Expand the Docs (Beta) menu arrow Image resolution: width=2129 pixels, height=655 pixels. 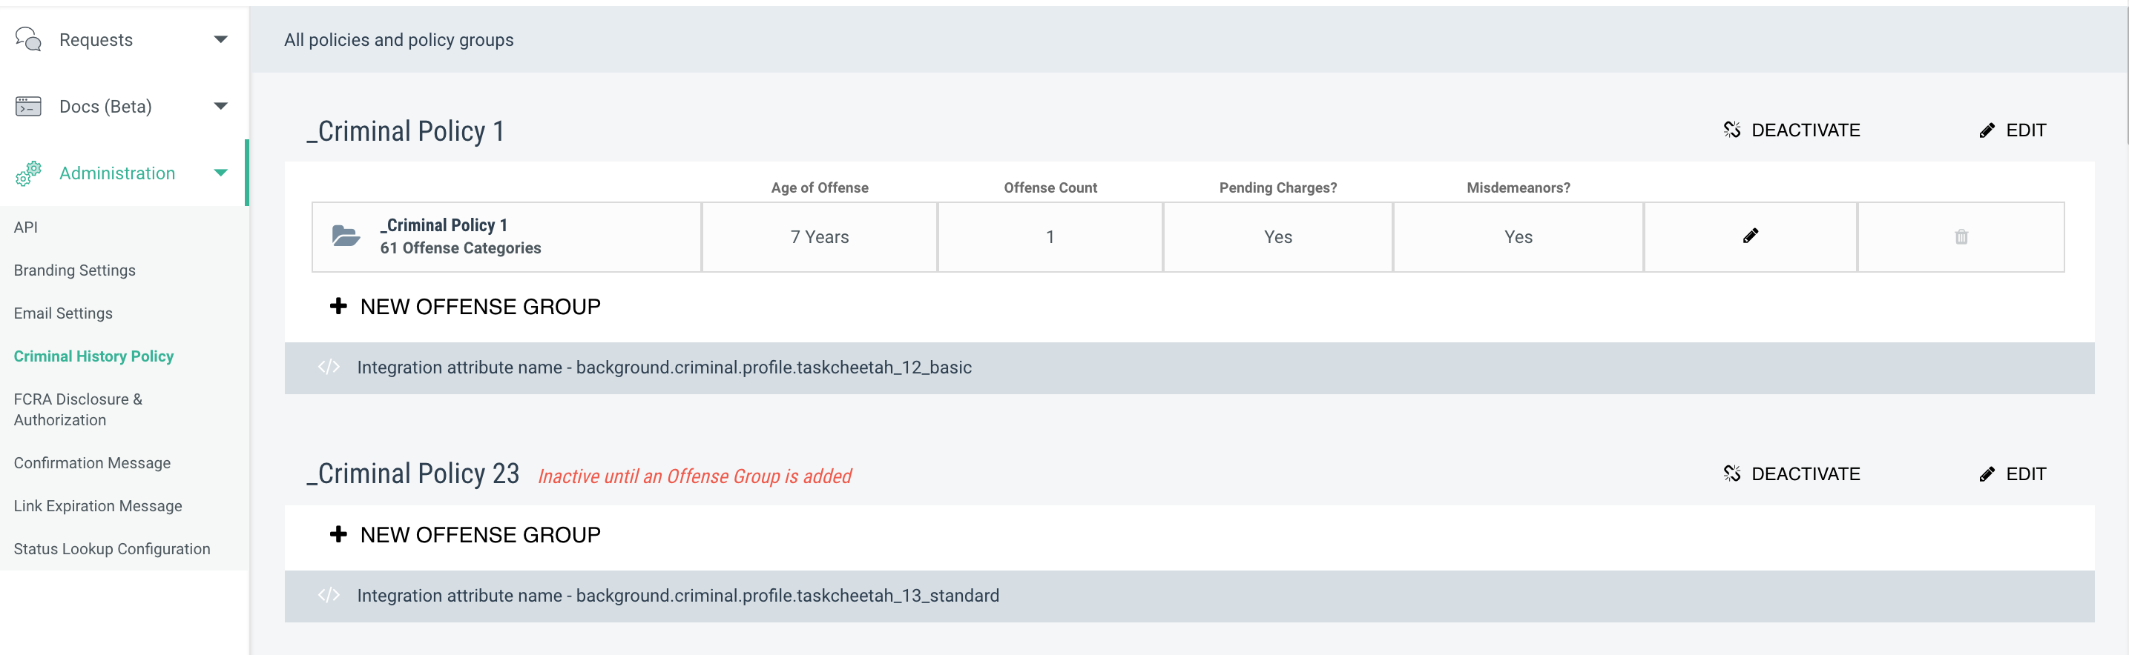pyautogui.click(x=220, y=106)
